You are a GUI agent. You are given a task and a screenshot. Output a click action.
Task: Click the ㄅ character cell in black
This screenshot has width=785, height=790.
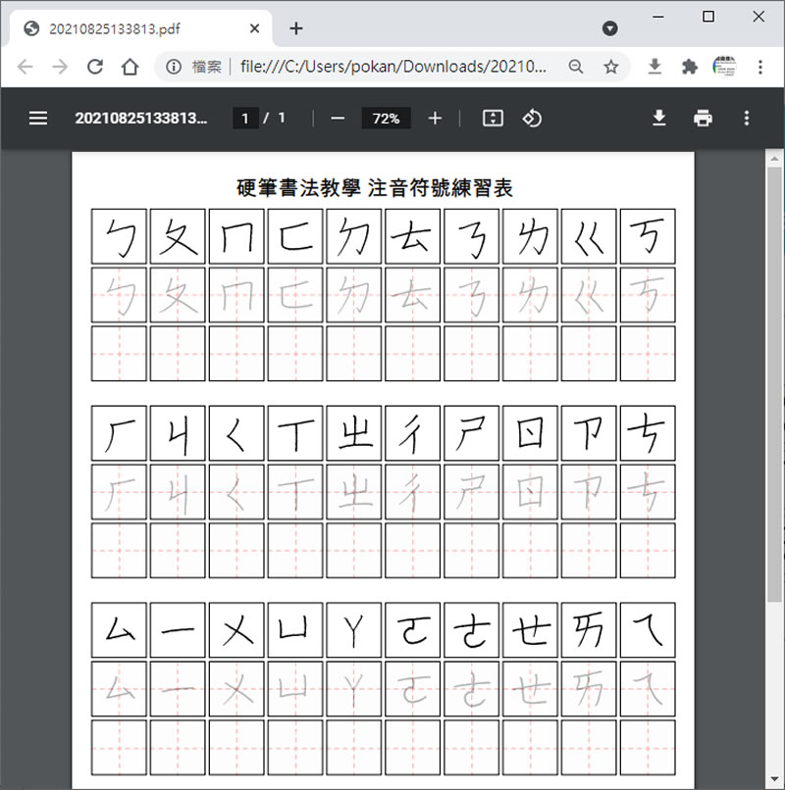[x=119, y=236]
